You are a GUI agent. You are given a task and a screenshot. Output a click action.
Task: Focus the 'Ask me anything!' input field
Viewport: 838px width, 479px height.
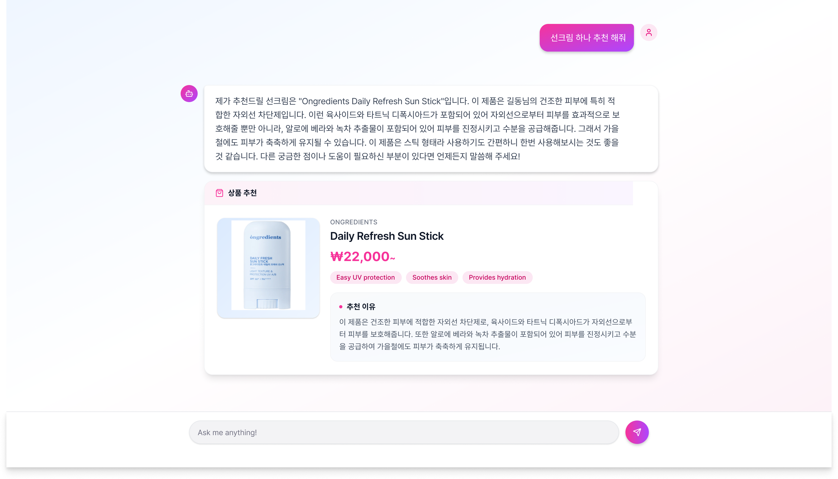pyautogui.click(x=404, y=432)
